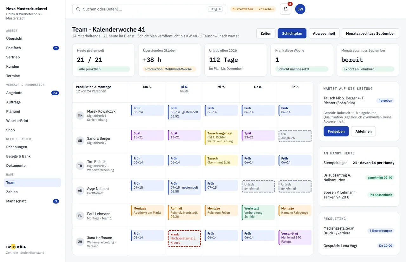
Task: Click Sandra Berger's SB avatar
Action: pyautogui.click(x=80, y=141)
